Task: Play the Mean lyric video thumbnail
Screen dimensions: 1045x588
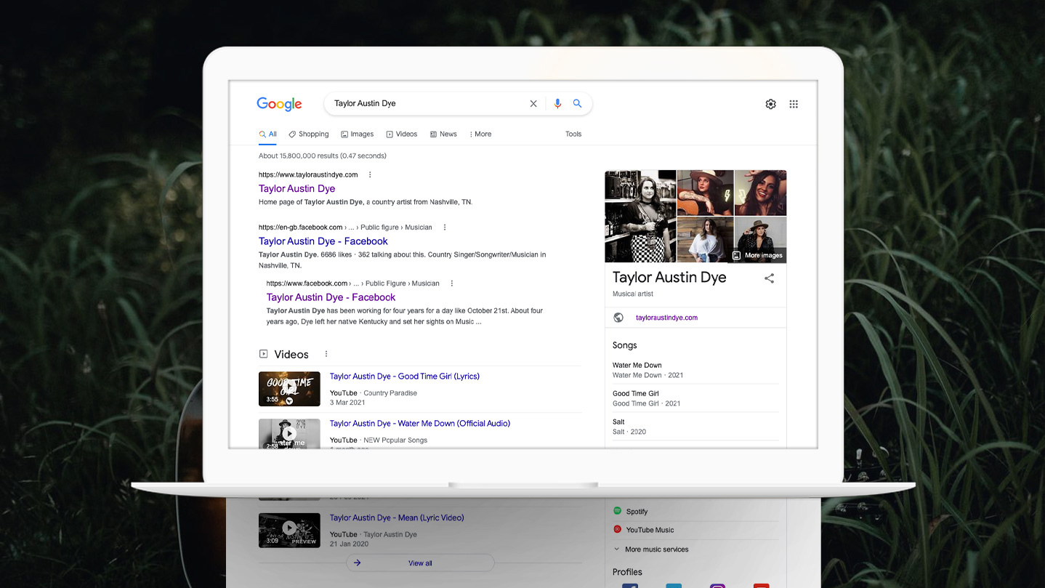Action: click(x=289, y=530)
